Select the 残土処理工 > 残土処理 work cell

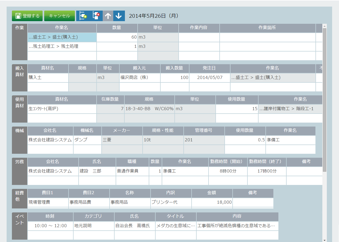pyautogui.click(x=62, y=46)
